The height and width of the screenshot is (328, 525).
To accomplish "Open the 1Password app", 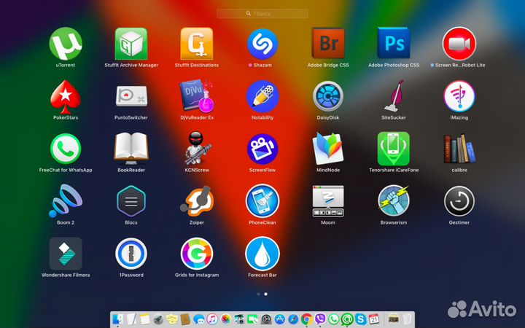I will [x=131, y=254].
